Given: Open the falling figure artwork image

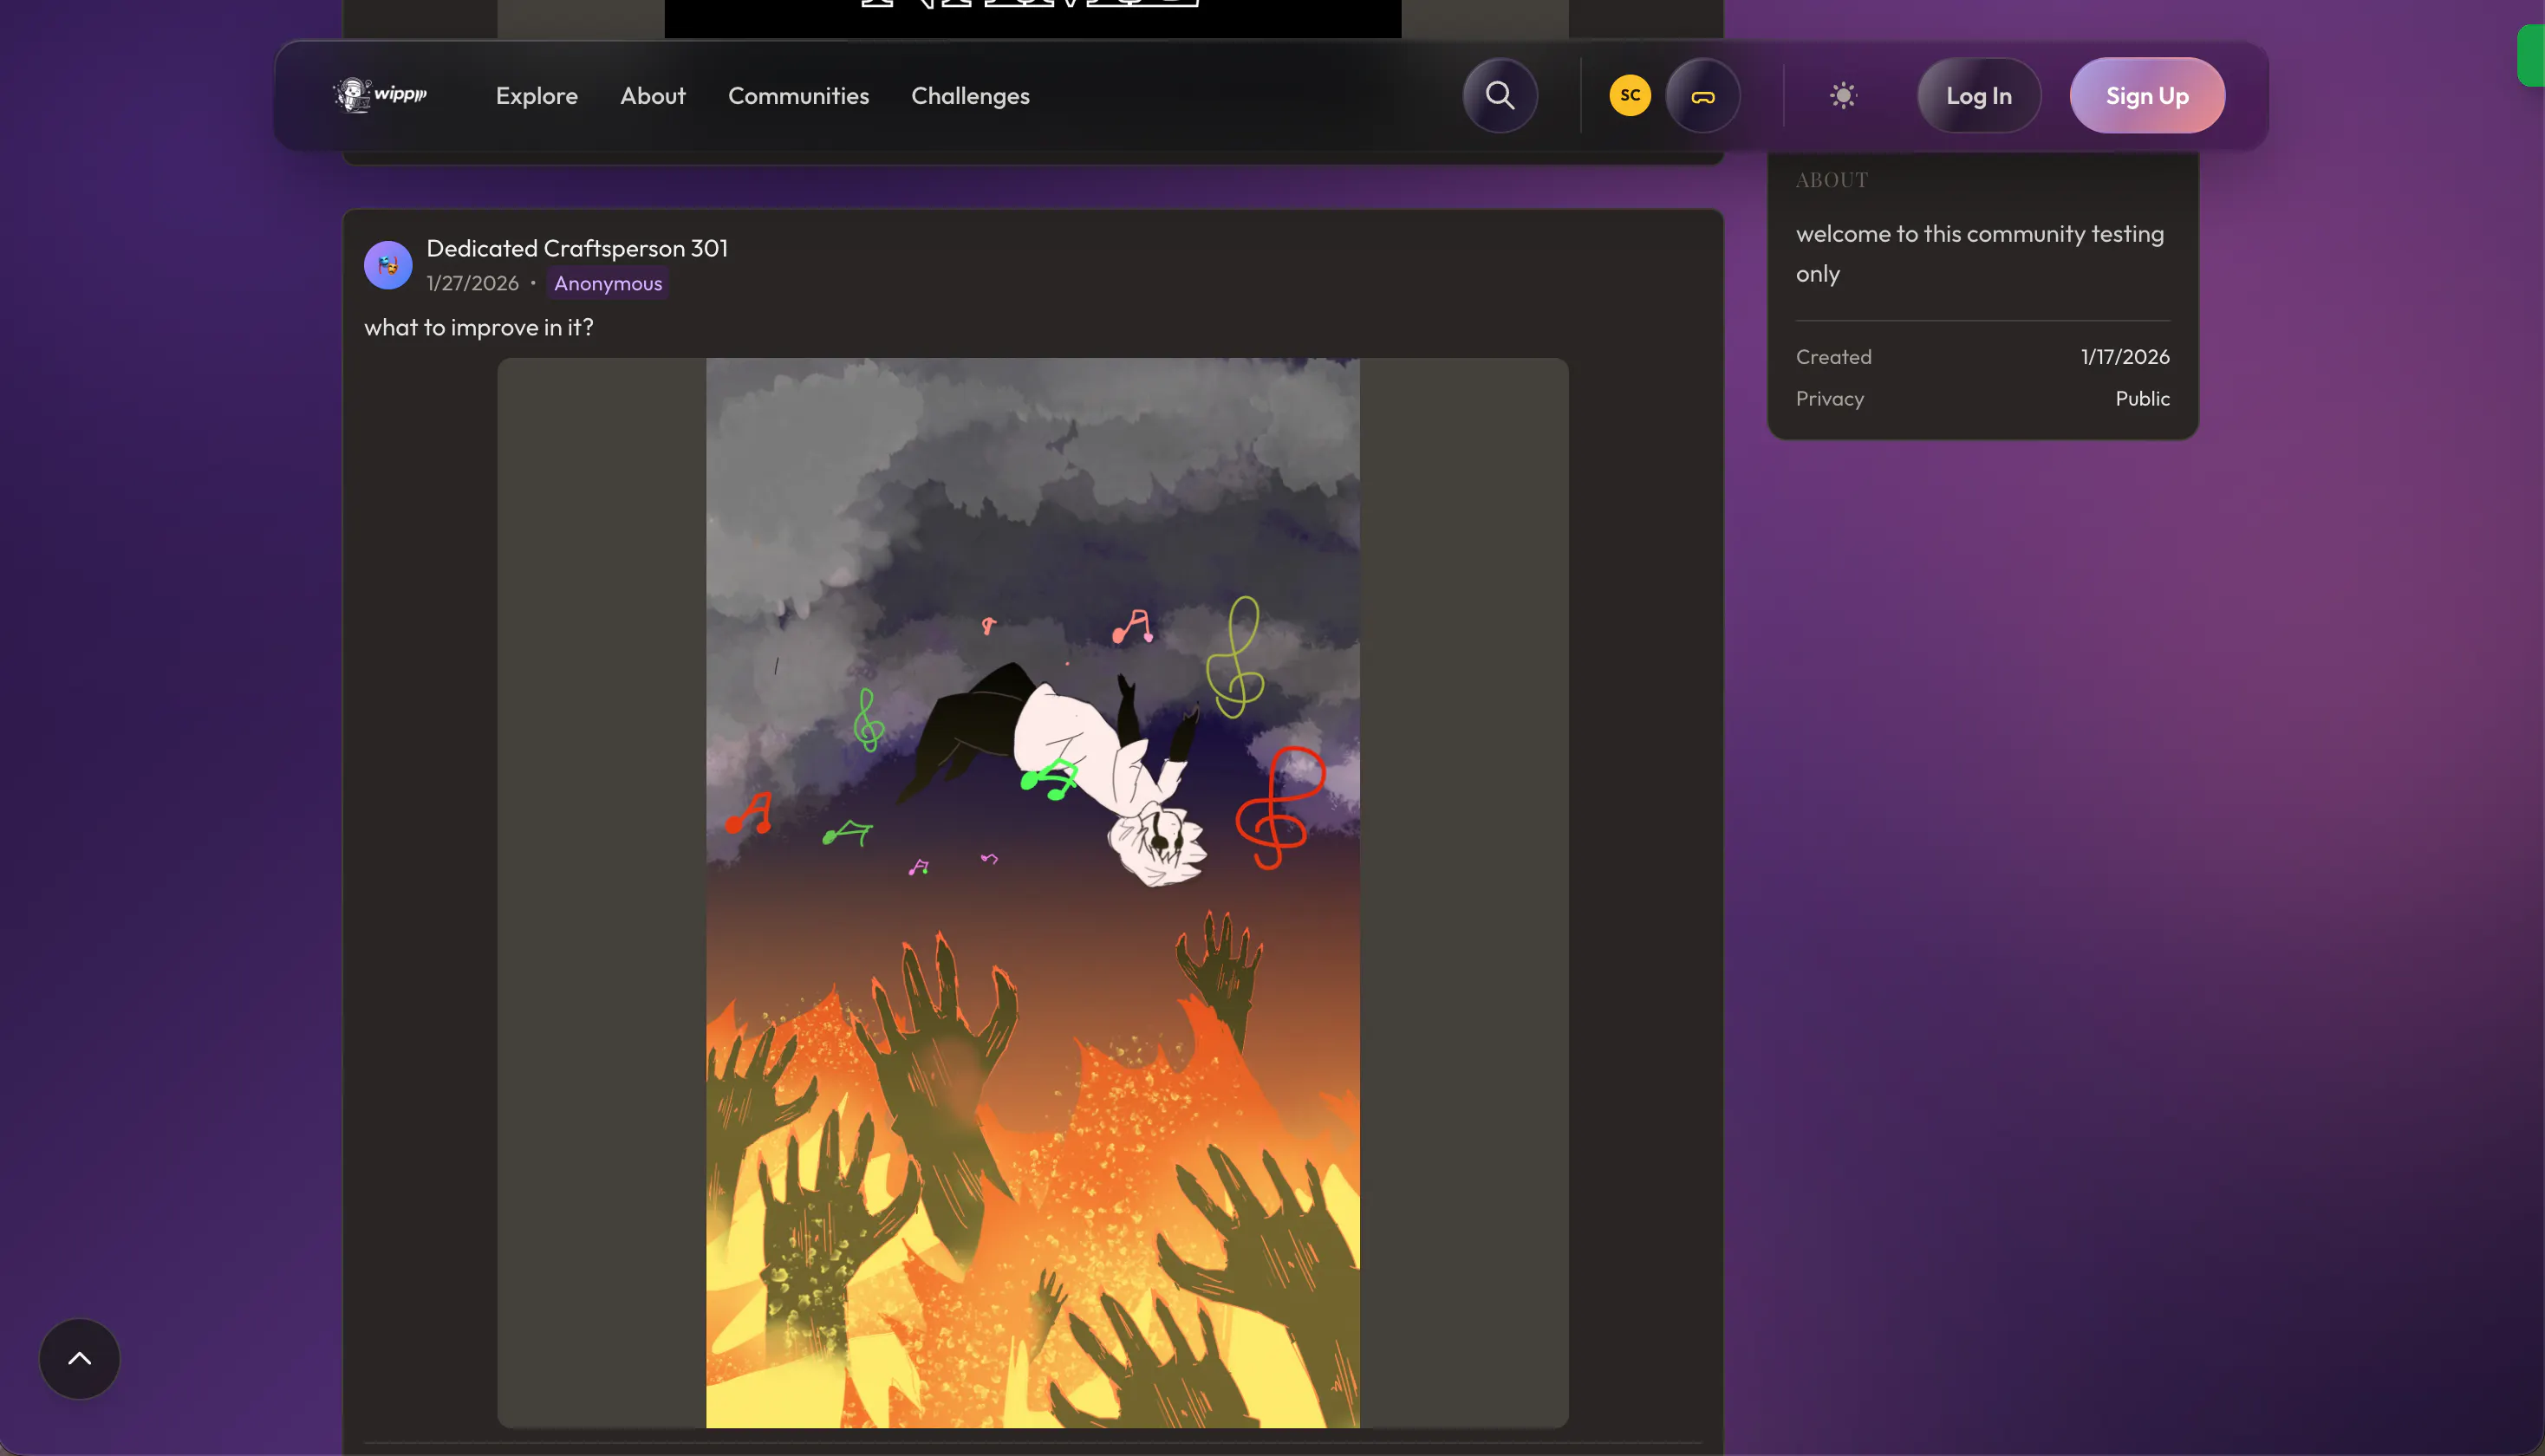Looking at the screenshot, I should coord(1032,892).
